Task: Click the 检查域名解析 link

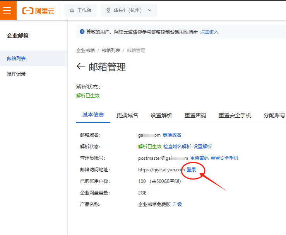Action: coord(177,146)
